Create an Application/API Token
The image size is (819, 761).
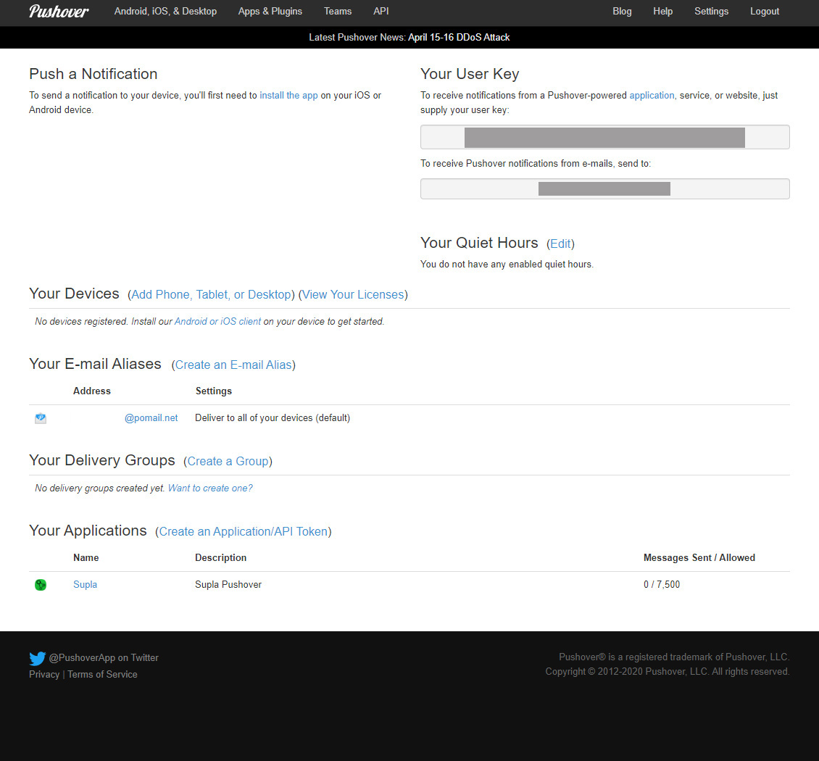coord(244,531)
